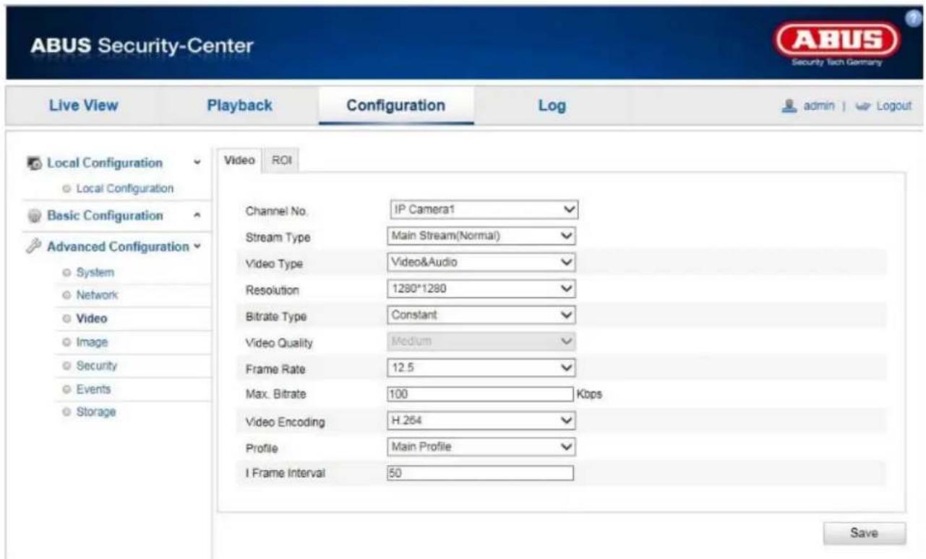Go to the Live View tab
The width and height of the screenshot is (926, 559).
pos(83,106)
